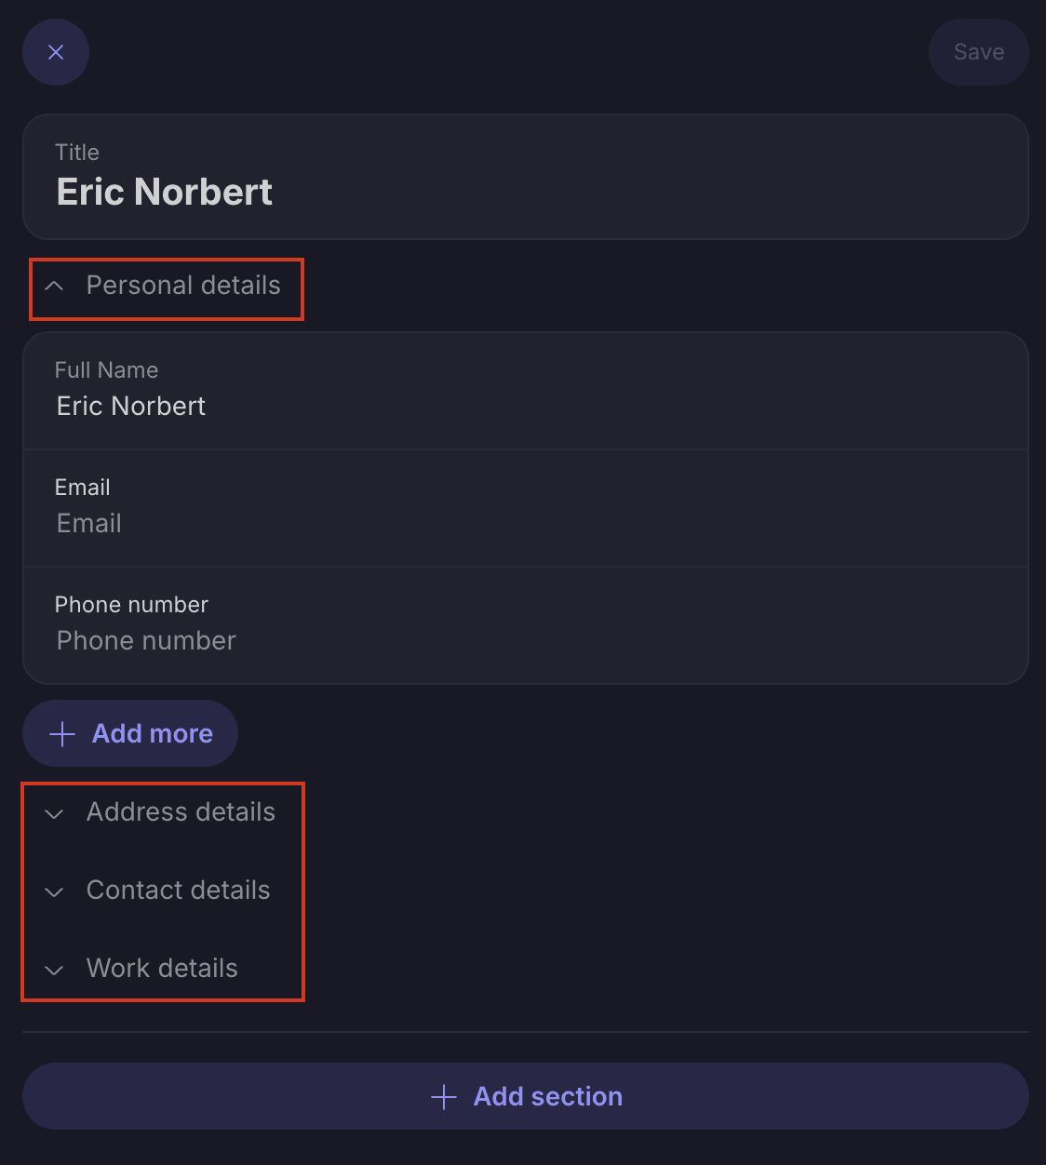
Task: Click the Title field containing Eric Norbert
Action: pos(165,192)
